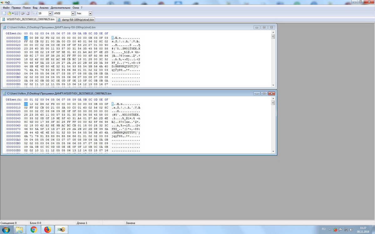Click network tray icon

click(346, 230)
